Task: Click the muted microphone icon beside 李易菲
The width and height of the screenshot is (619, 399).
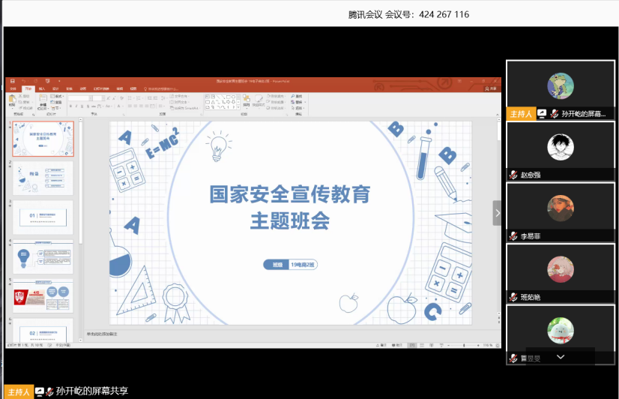Action: 514,235
